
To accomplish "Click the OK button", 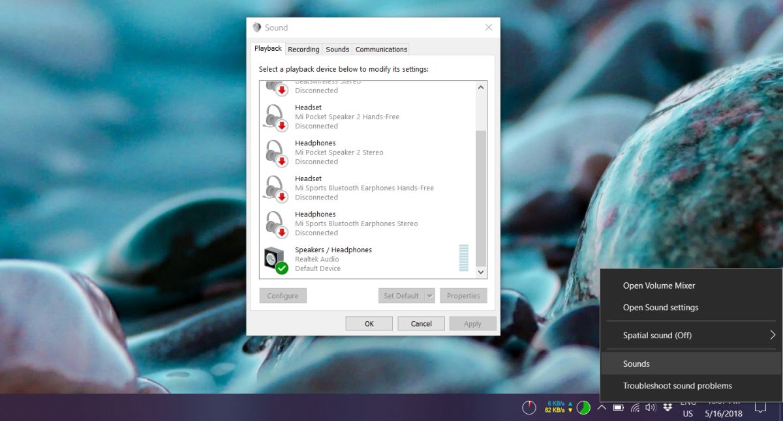I will click(369, 323).
